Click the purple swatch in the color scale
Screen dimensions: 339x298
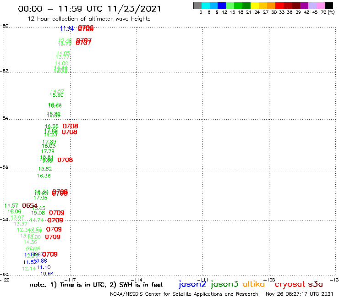click(304, 6)
